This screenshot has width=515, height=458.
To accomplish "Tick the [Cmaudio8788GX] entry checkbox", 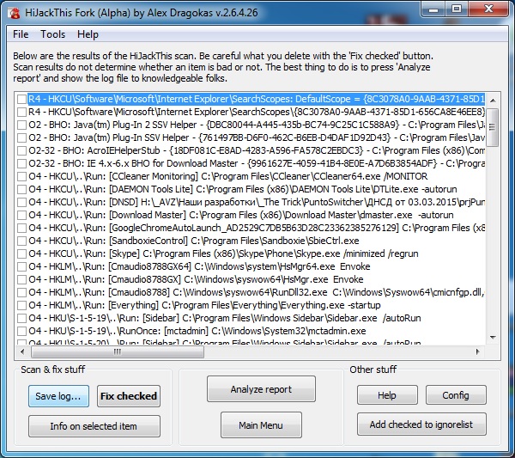I will tap(21, 280).
